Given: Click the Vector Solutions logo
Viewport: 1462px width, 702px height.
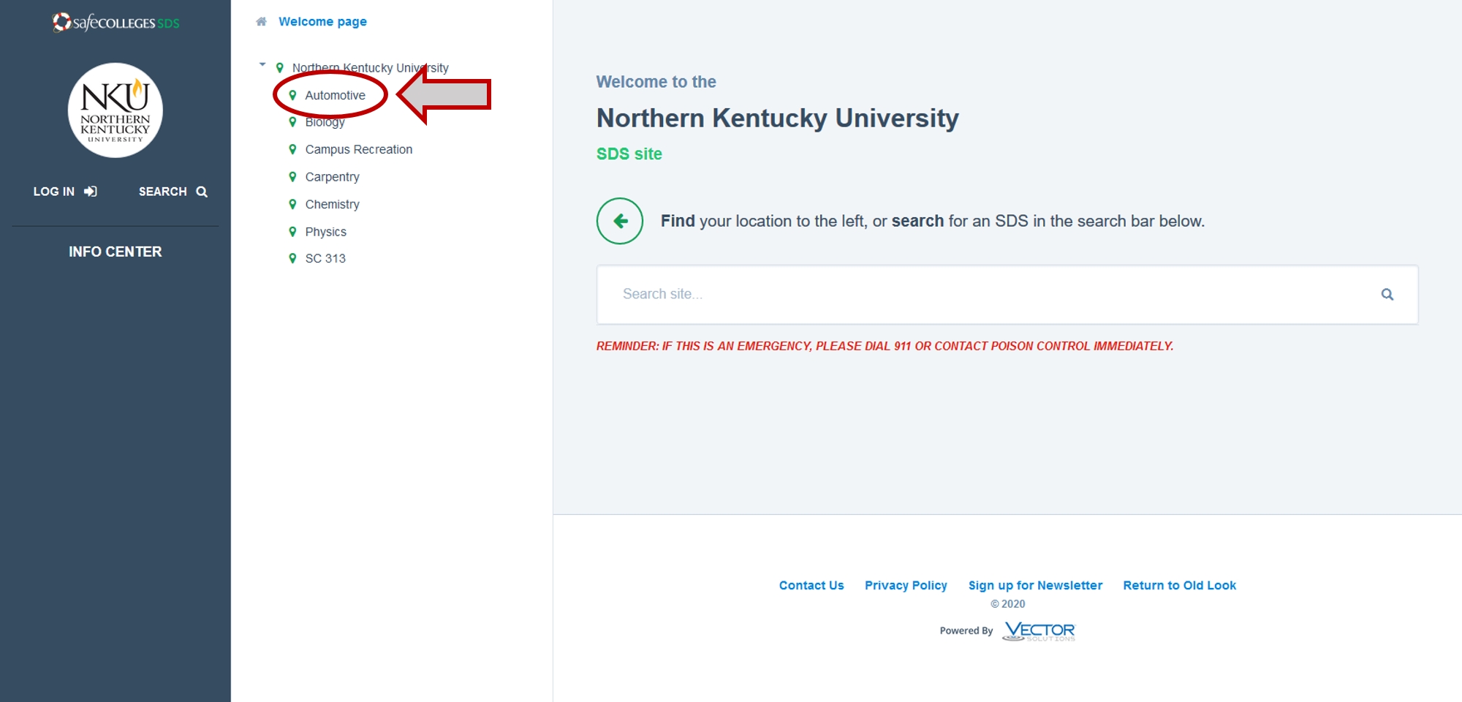Looking at the screenshot, I should (1039, 631).
